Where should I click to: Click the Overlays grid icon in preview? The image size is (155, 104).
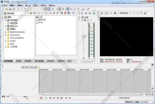click(134, 13)
